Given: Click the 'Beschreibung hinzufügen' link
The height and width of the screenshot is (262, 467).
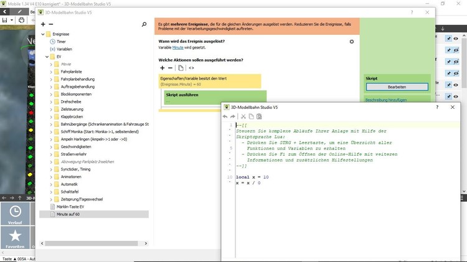Looking at the screenshot, I should click(386, 100).
